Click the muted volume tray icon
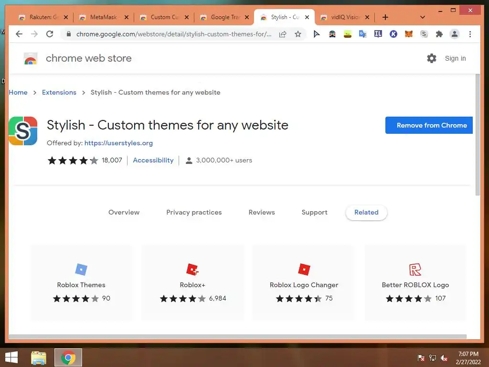 pyautogui.click(x=444, y=357)
